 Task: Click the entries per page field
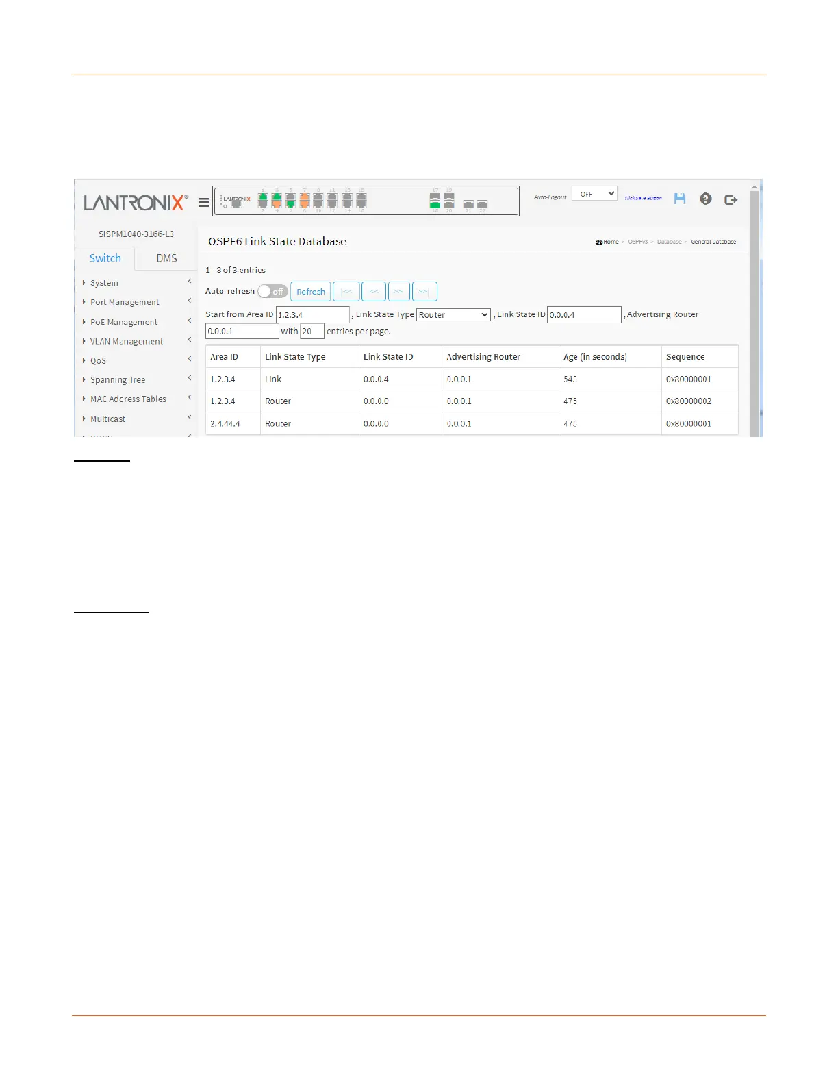click(x=312, y=332)
